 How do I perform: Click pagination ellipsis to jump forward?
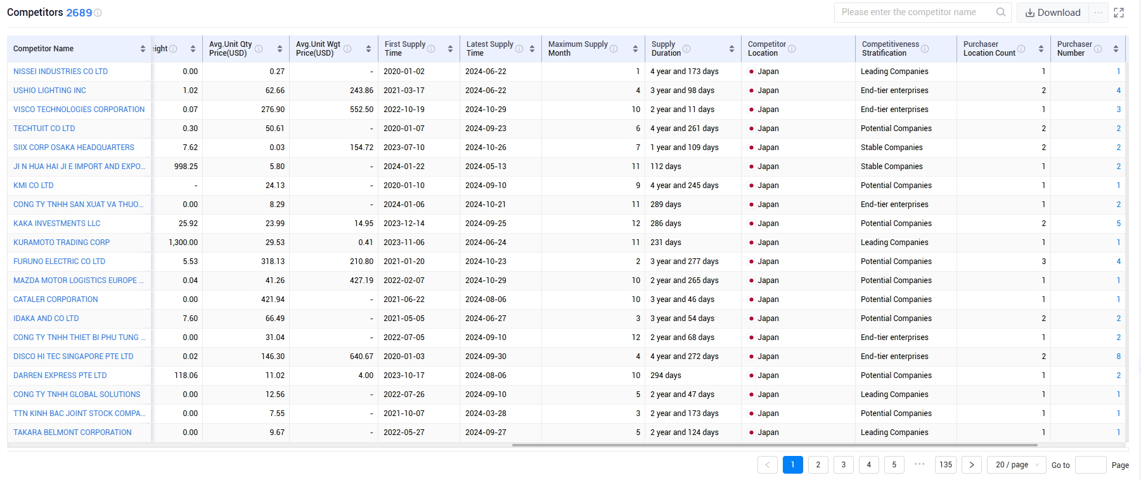pyautogui.click(x=920, y=464)
